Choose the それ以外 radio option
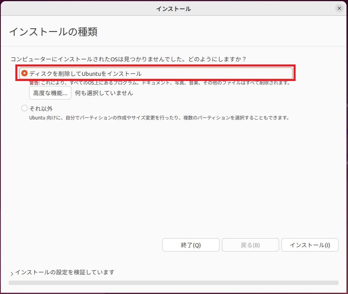348x294 pixels. point(24,108)
